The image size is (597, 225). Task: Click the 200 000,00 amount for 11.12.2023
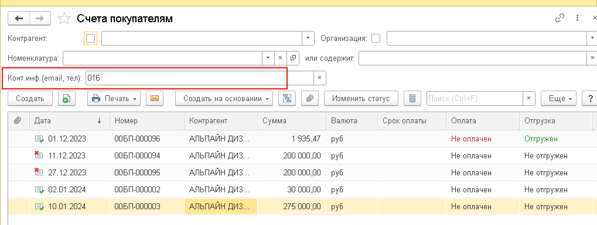(302, 156)
